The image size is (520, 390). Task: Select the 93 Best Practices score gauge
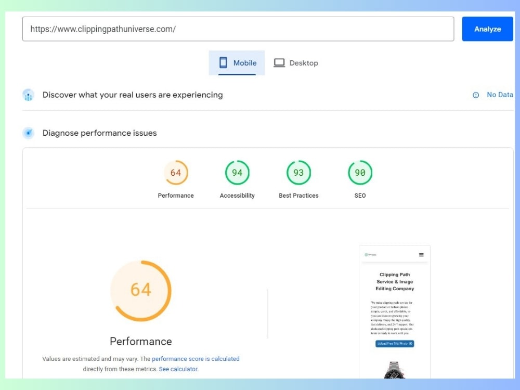[x=298, y=173]
